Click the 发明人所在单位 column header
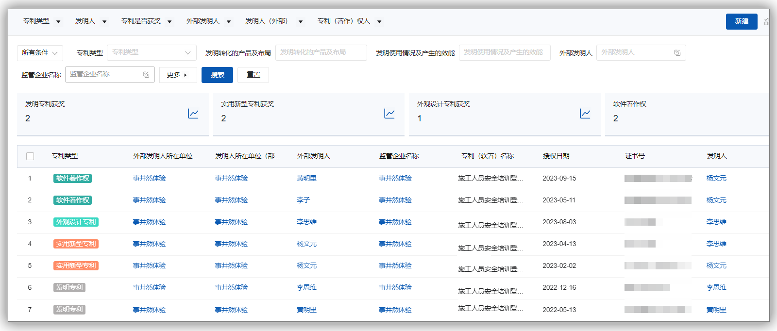Image resolution: width=777 pixels, height=331 pixels. click(248, 156)
